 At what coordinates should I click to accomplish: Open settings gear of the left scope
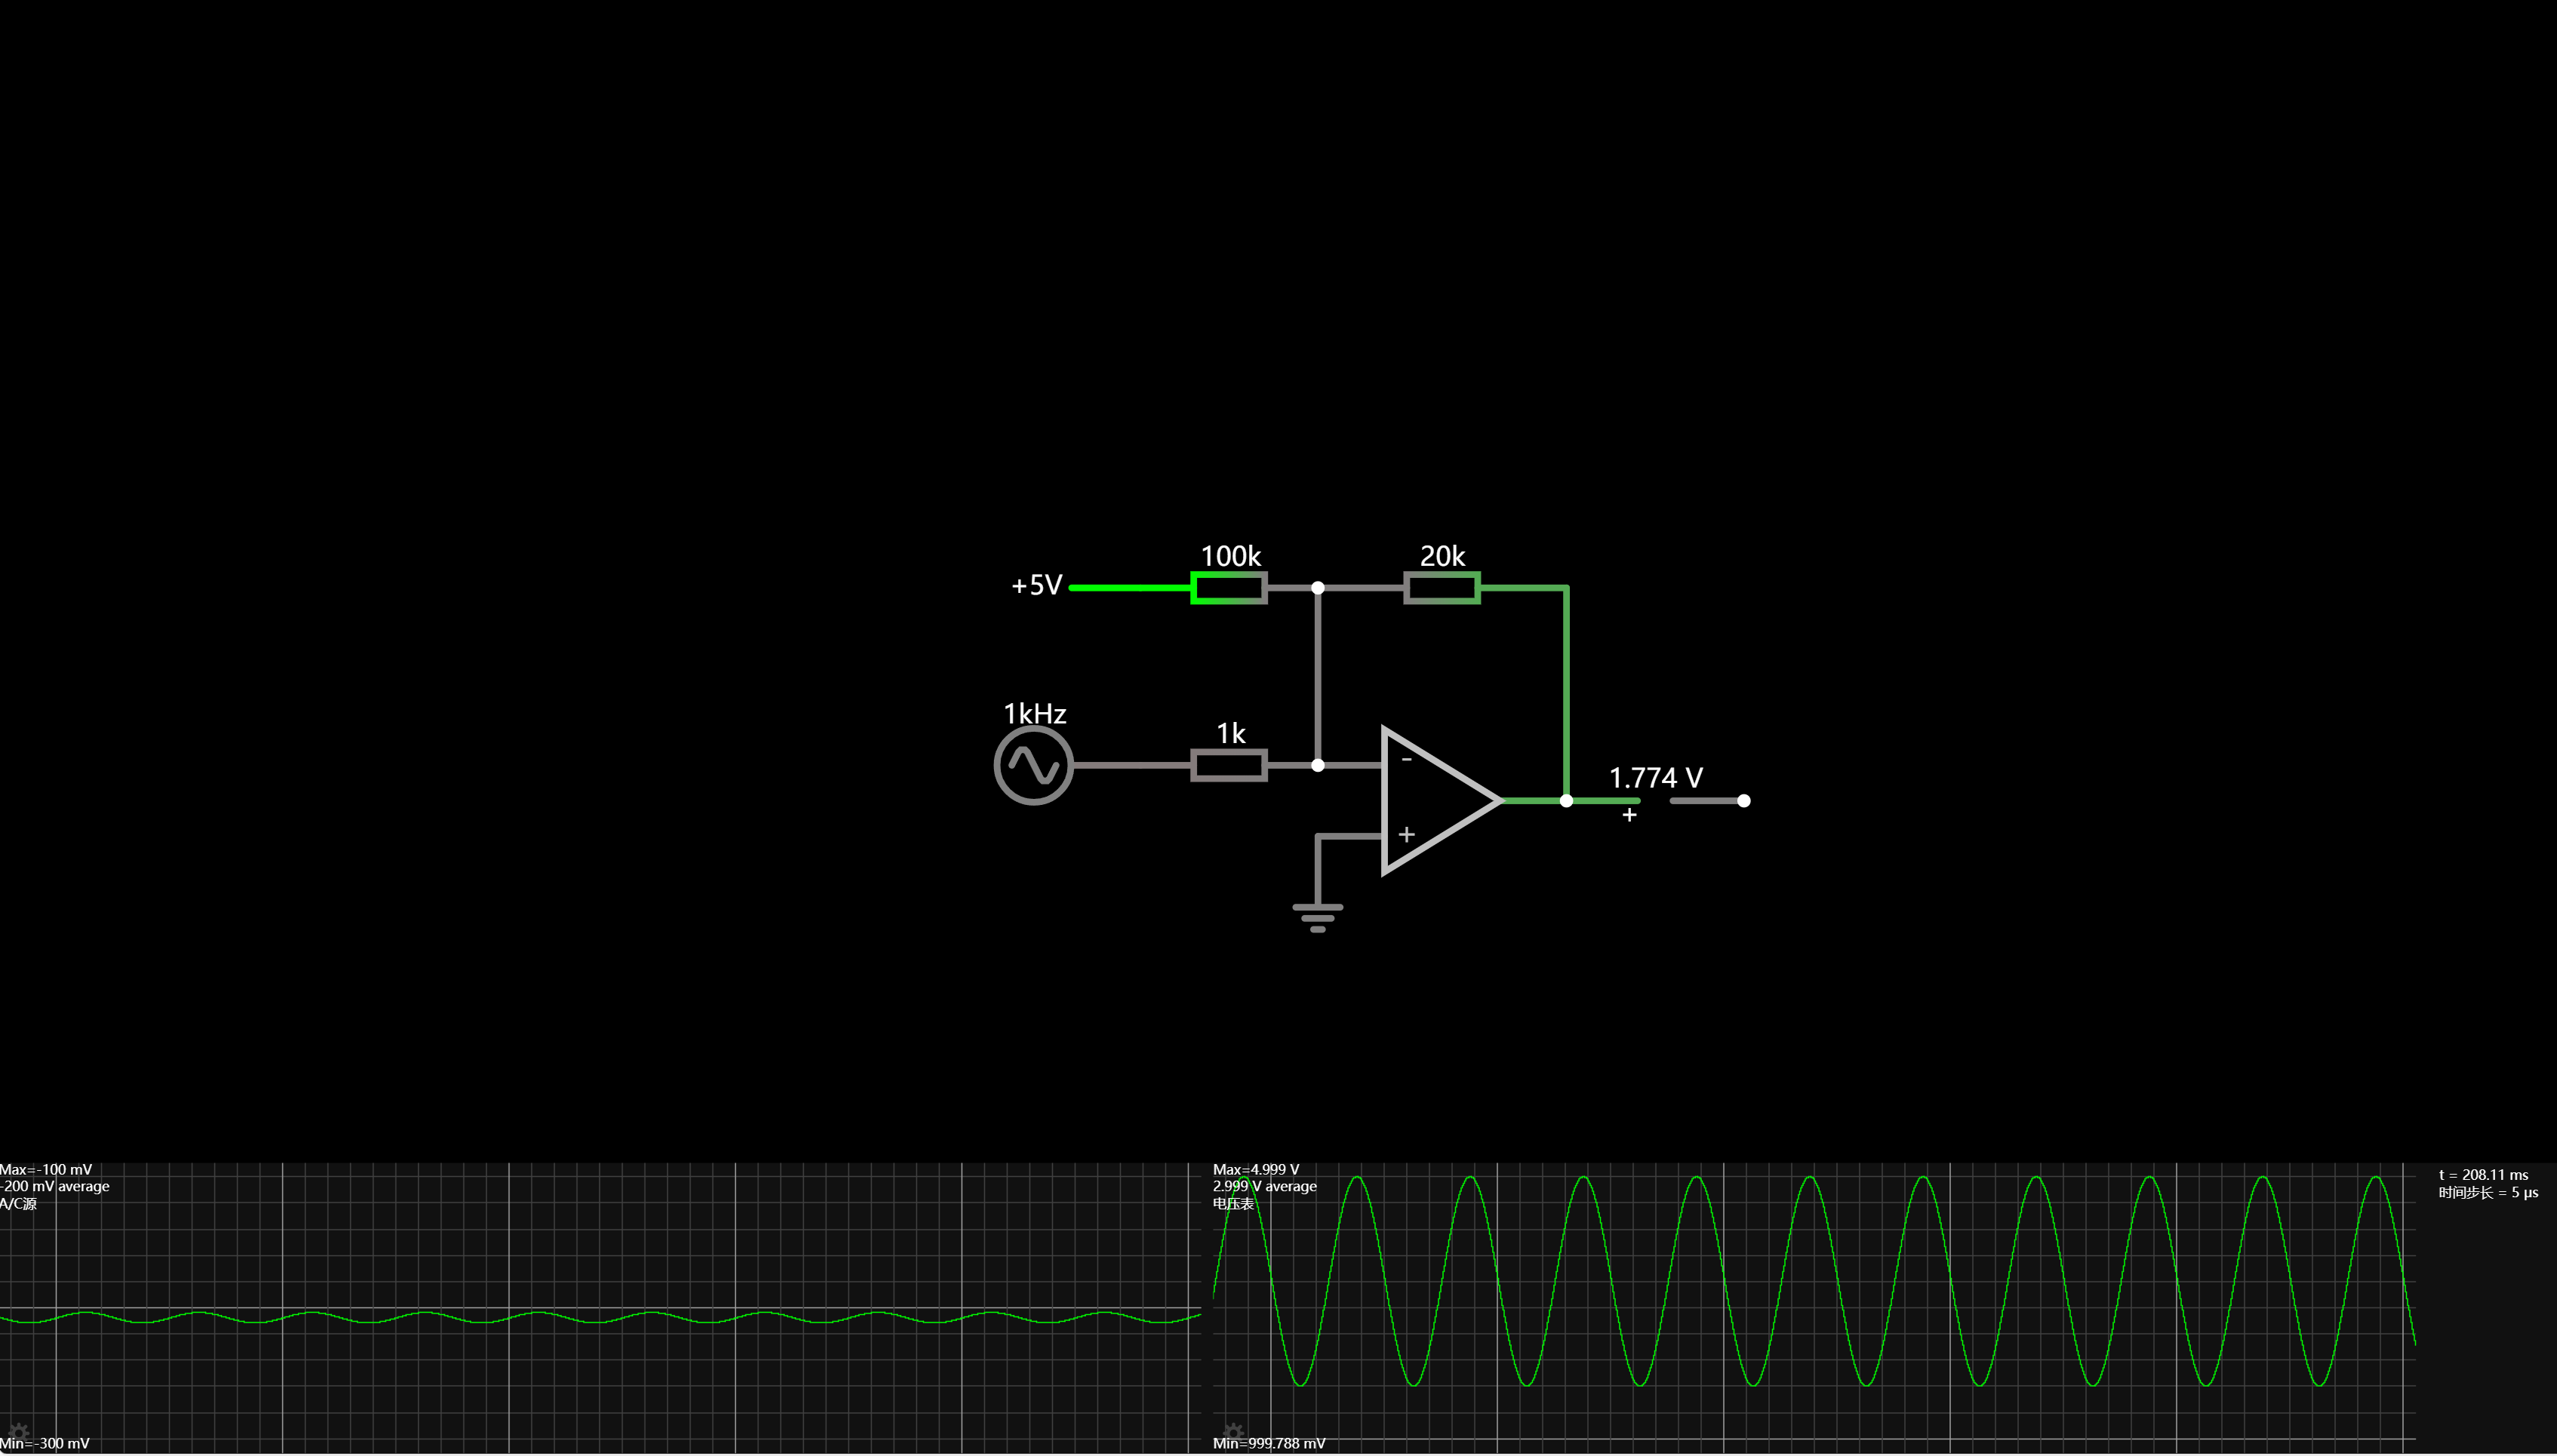click(x=18, y=1432)
